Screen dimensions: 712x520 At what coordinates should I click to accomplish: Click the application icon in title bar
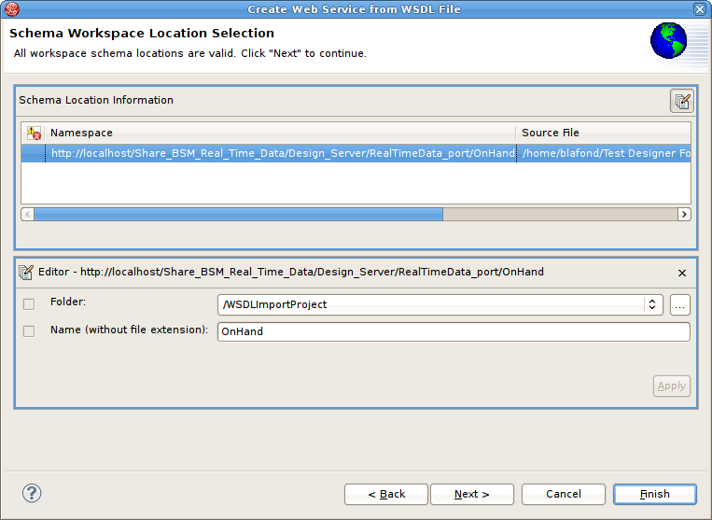12,8
